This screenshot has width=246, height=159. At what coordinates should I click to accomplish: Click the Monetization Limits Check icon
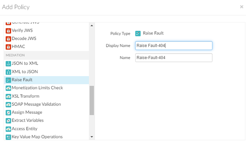click(x=8, y=88)
